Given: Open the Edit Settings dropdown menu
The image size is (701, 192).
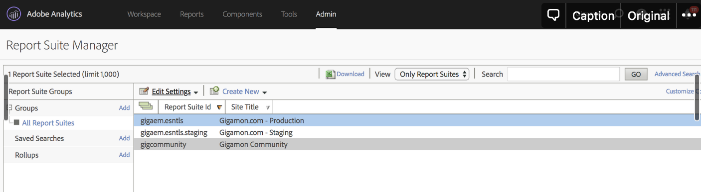Looking at the screenshot, I should pos(175,92).
